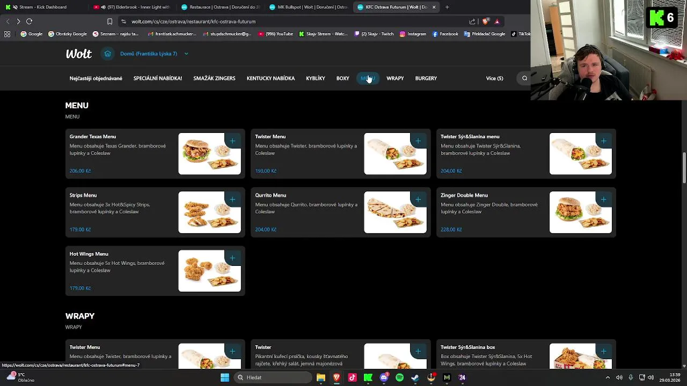Open the Kick app on the taskbar
Viewport: 687px width, 386px height.
368,377
